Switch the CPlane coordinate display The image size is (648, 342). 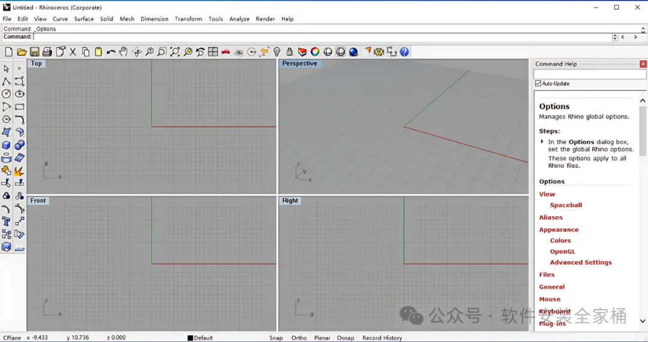point(12,338)
